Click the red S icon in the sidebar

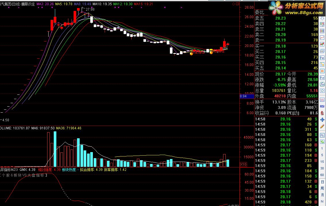tap(322, 113)
